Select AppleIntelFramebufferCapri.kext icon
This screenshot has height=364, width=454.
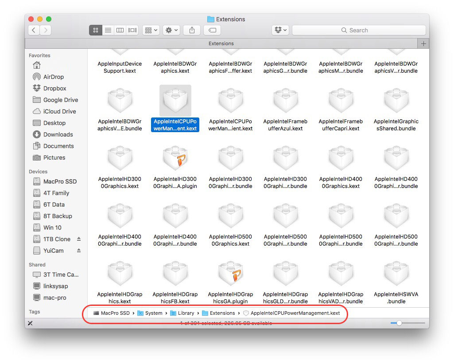[341, 100]
